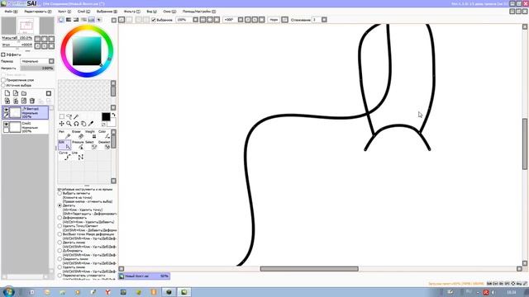
Task: Click the Норм button in toolbar
Action: pyautogui.click(x=274, y=20)
